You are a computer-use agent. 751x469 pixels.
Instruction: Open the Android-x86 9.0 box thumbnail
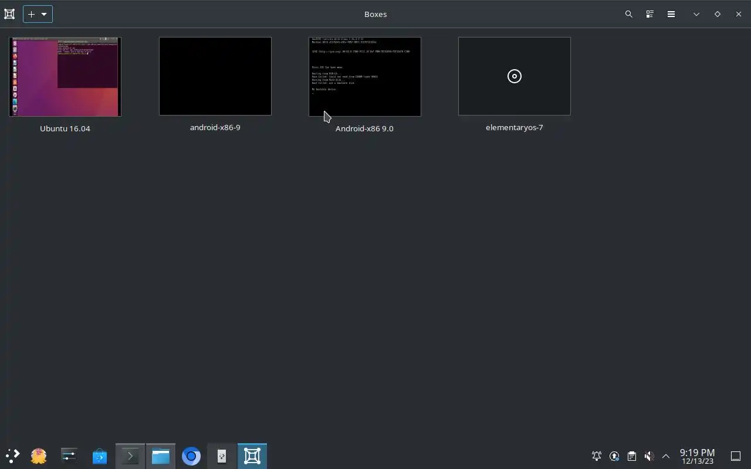click(365, 77)
